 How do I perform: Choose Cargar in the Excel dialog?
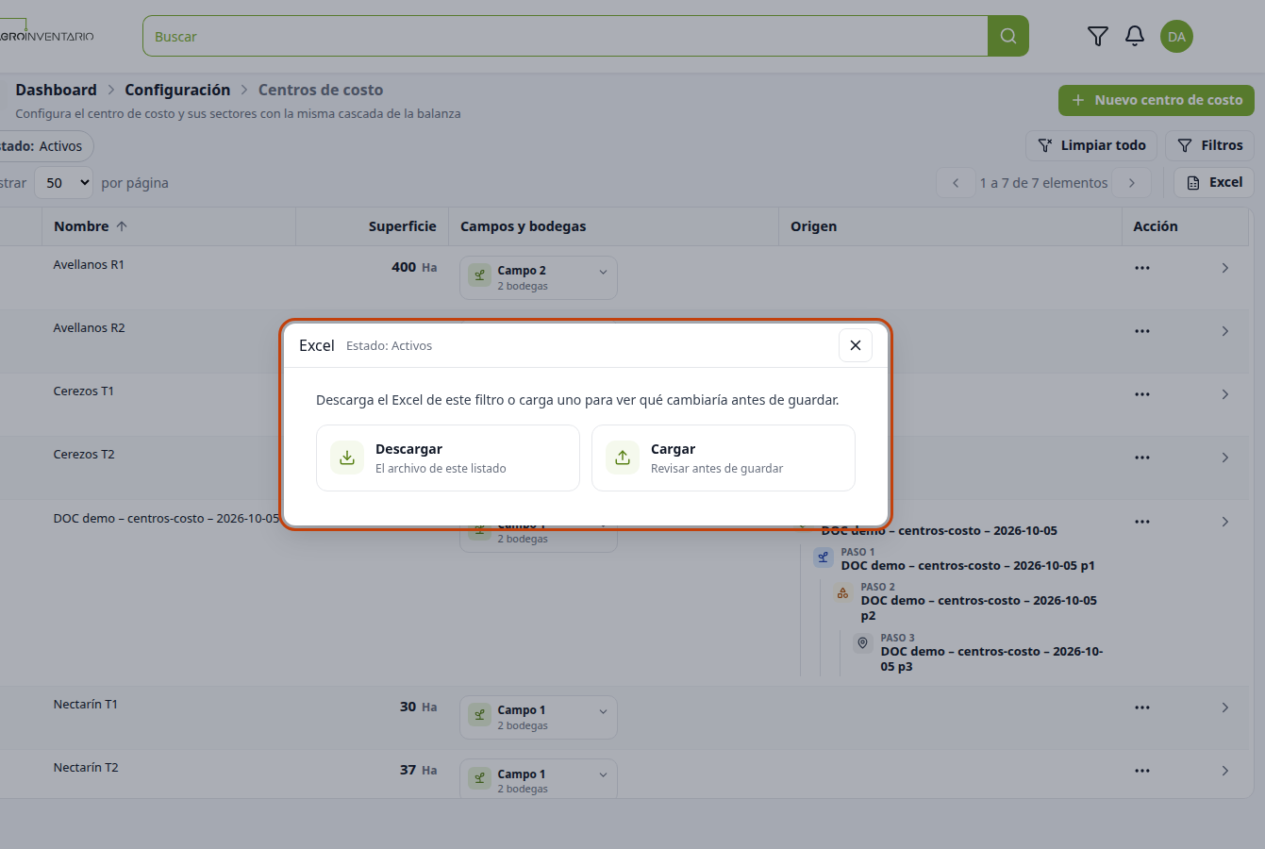pos(724,458)
